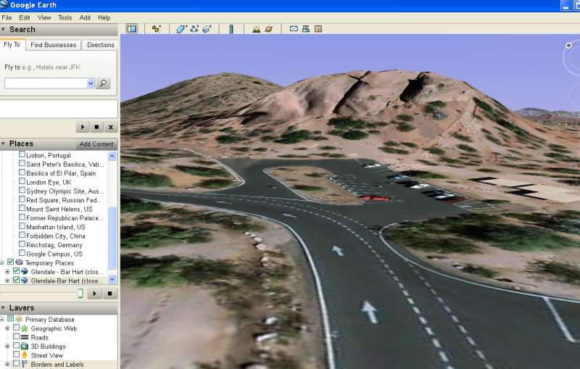
Task: Print the current view
Action: pyautogui.click(x=306, y=28)
